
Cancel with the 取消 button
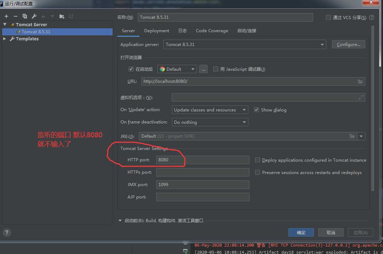coord(331,232)
